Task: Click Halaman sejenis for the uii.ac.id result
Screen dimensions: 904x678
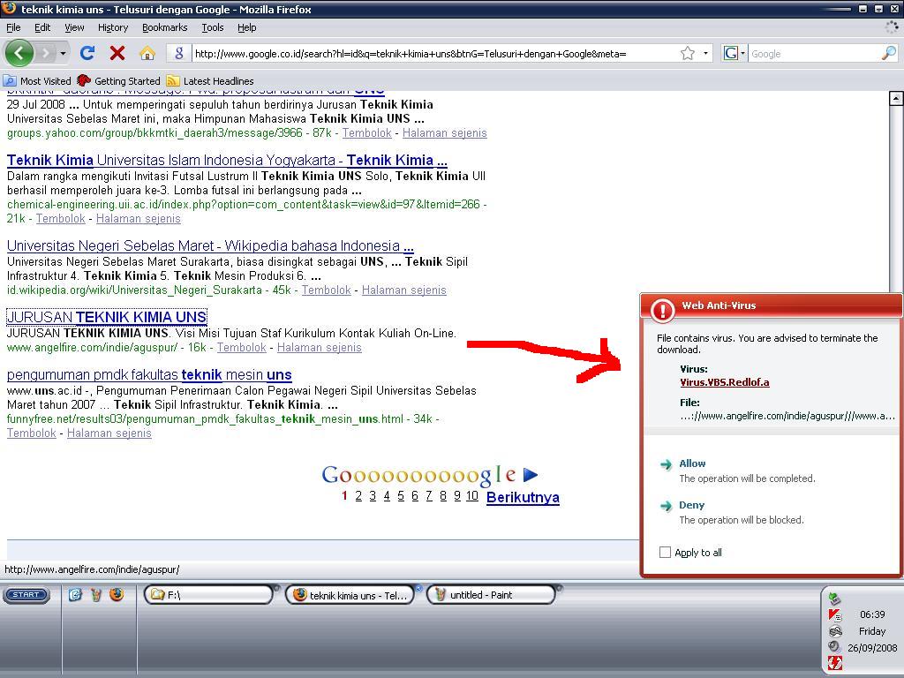Action: point(139,219)
